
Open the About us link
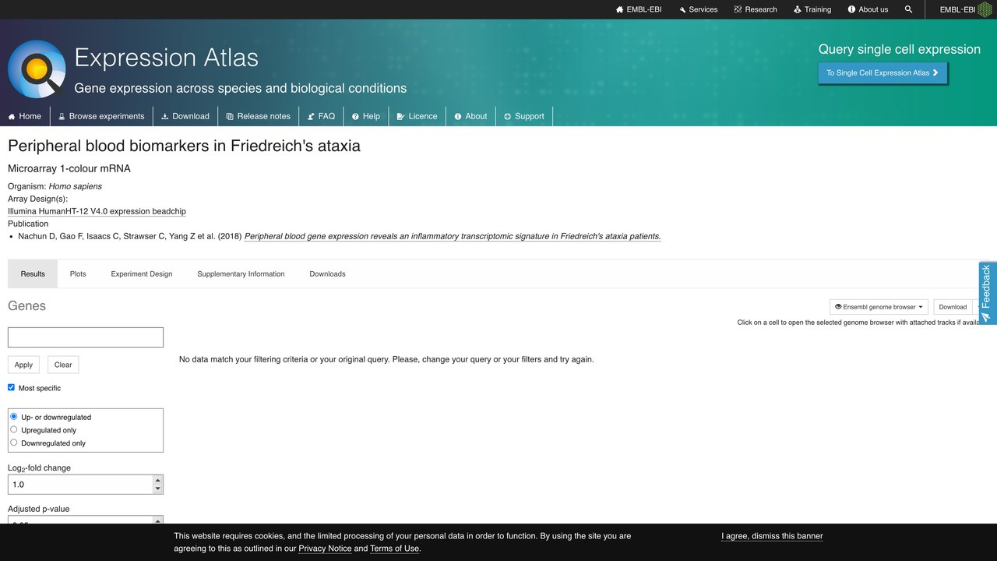click(x=868, y=9)
